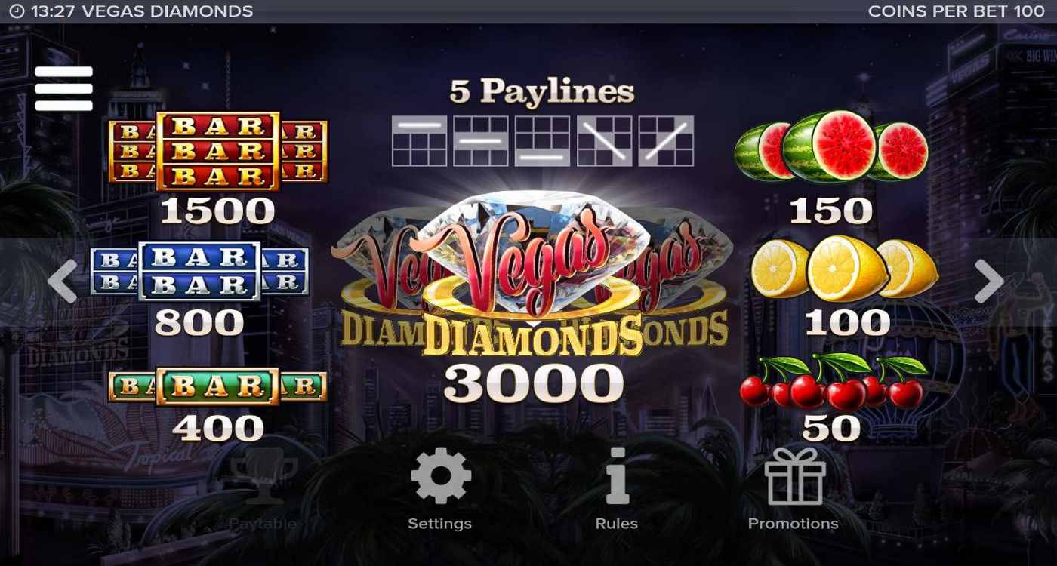Click the watermelon symbol paying 150

coord(831,147)
